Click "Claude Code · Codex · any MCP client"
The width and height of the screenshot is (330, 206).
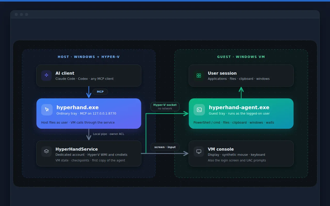85,79
